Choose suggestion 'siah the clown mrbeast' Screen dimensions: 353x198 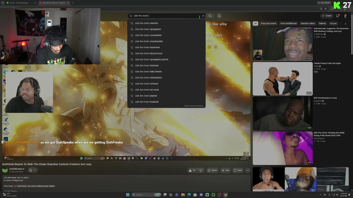pyautogui.click(x=166, y=84)
